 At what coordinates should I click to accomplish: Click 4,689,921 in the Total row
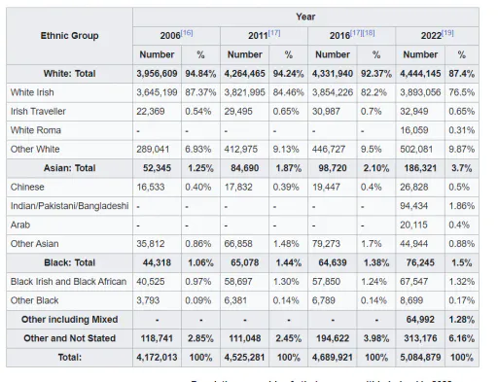click(333, 358)
